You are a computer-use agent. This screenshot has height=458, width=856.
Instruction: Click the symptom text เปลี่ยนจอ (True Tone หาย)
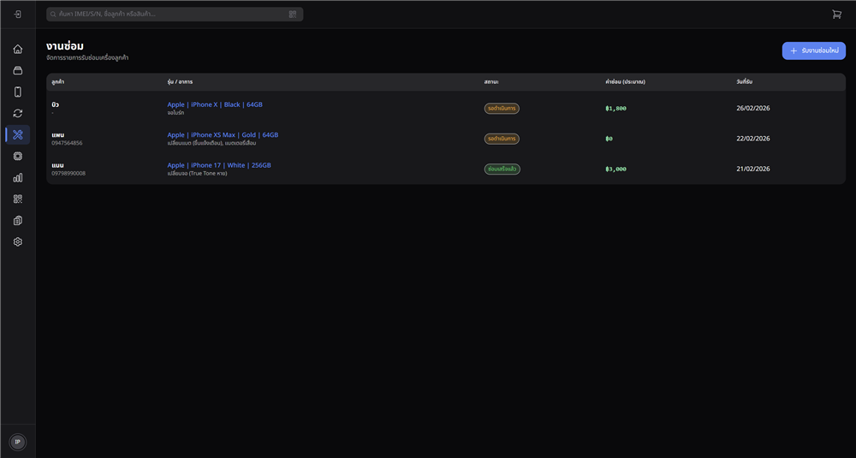(197, 174)
